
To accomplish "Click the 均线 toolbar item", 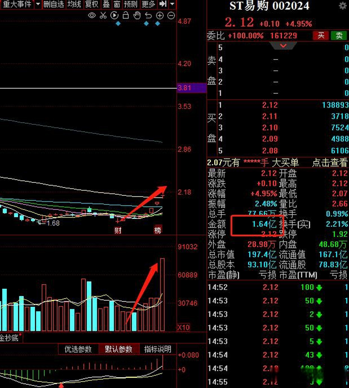I will point(74,4).
